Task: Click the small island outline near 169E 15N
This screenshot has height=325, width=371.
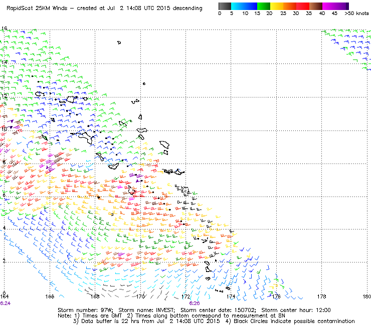Action: [x=119, y=42]
